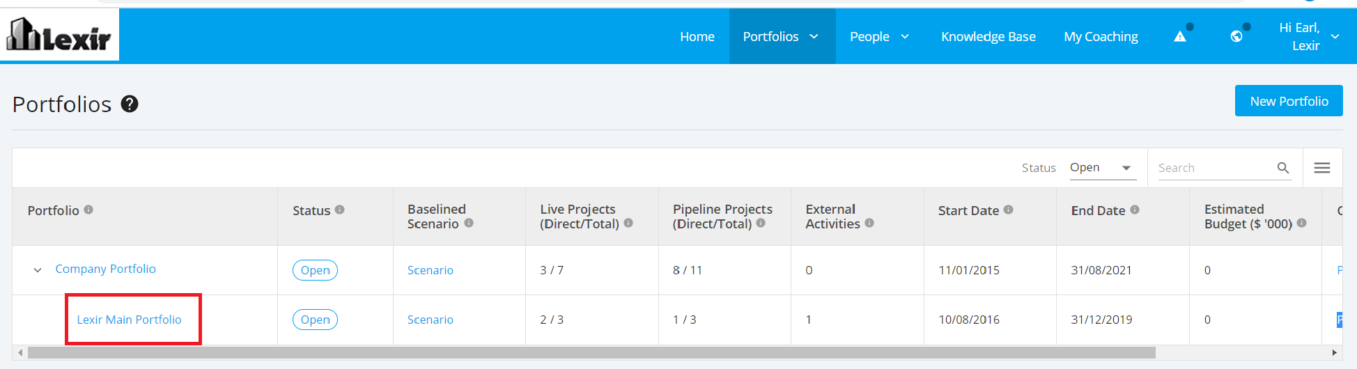The image size is (1357, 369).
Task: Click Open status badge for Company Portfolio
Action: [315, 270]
